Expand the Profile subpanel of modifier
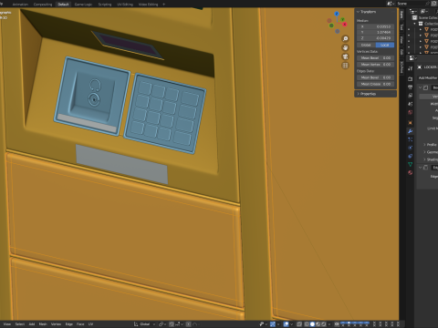Image resolution: width=438 pixels, height=328 pixels. pos(424,145)
